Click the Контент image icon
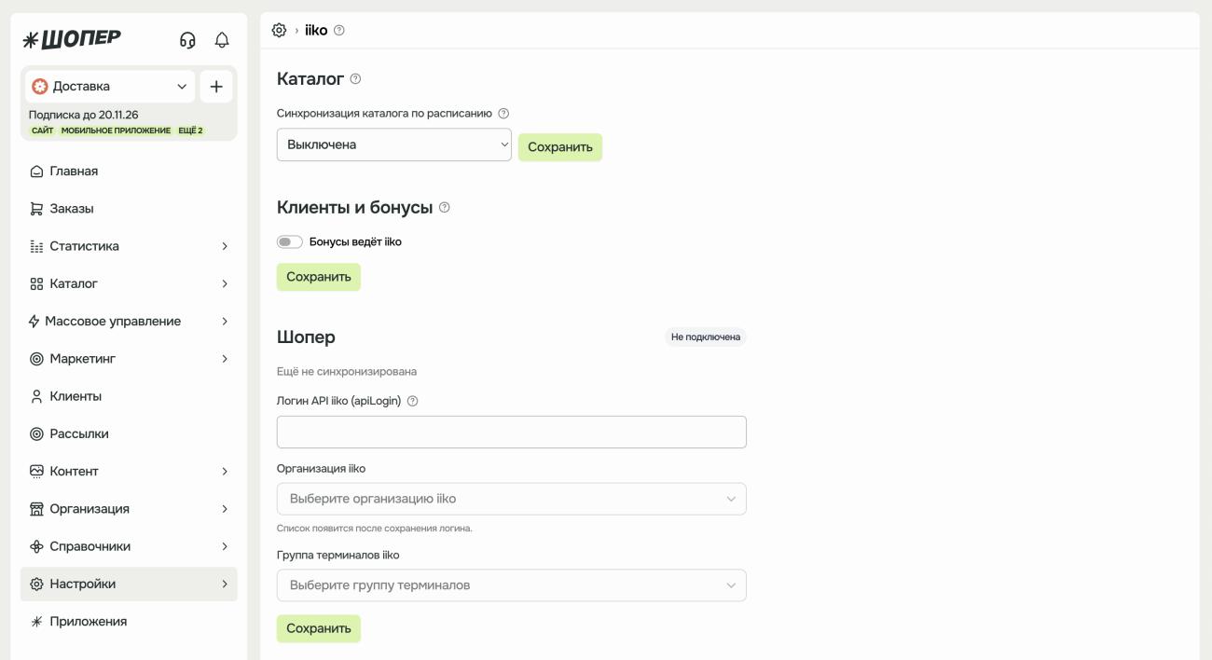The image size is (1212, 660). click(x=36, y=472)
